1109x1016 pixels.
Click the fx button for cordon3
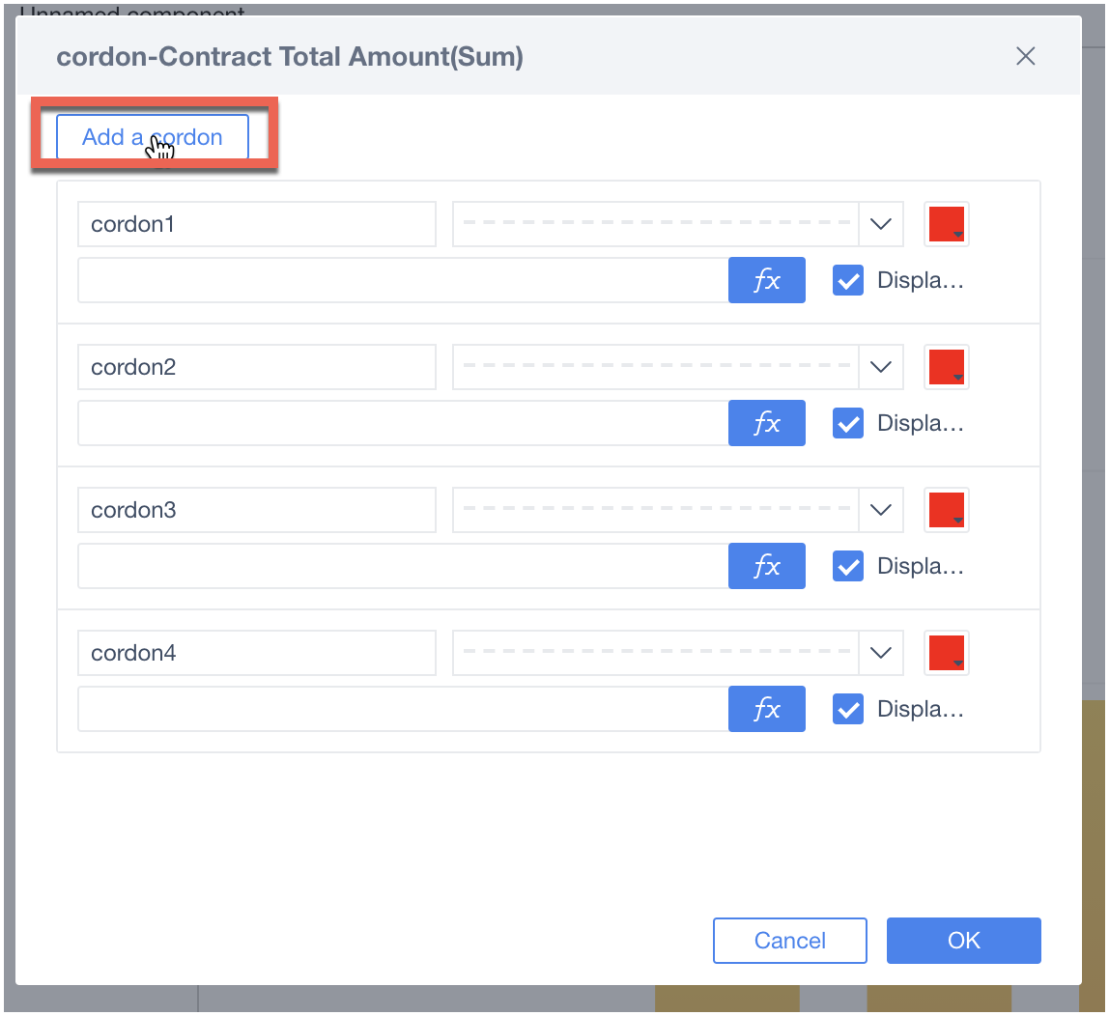click(766, 566)
